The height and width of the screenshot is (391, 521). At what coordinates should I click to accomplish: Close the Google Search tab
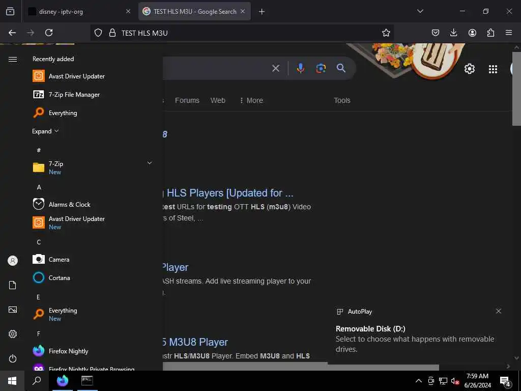pyautogui.click(x=243, y=11)
